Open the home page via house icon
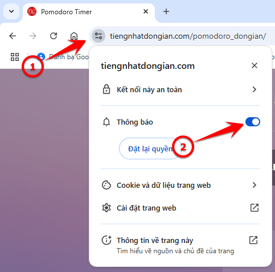The width and height of the screenshot is (275, 272). point(74,36)
